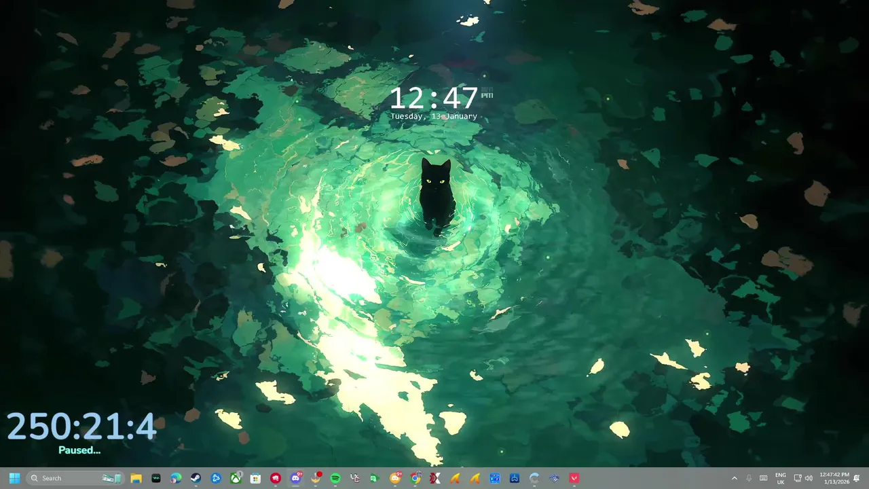869x489 pixels.
Task: Open the Xbox app icon
Action: (236, 478)
